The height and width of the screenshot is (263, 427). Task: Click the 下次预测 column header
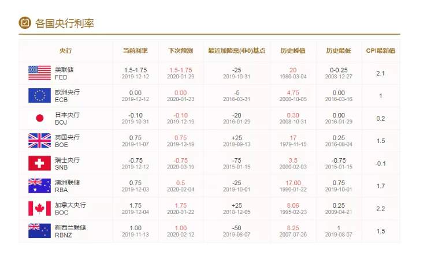180,51
